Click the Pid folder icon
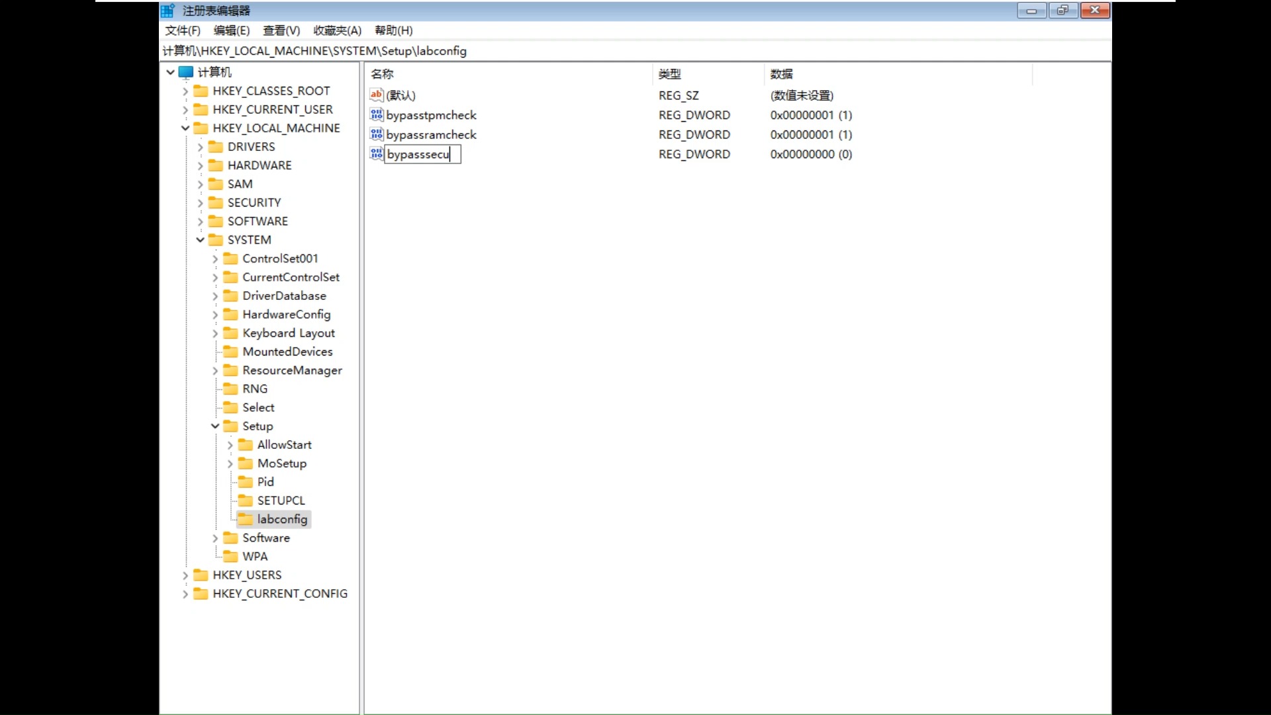 pos(246,481)
